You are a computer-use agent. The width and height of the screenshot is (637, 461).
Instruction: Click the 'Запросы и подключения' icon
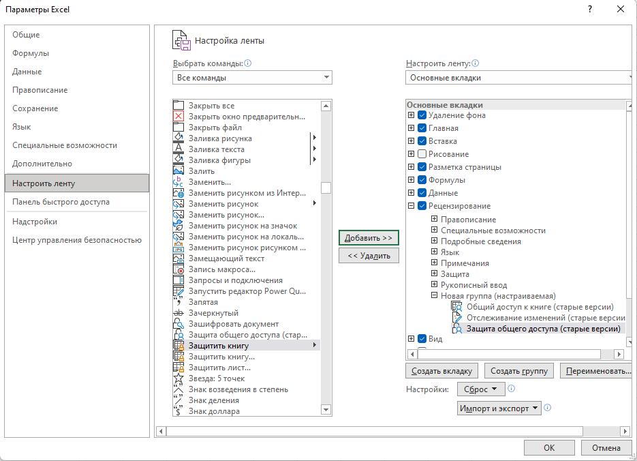(x=178, y=280)
